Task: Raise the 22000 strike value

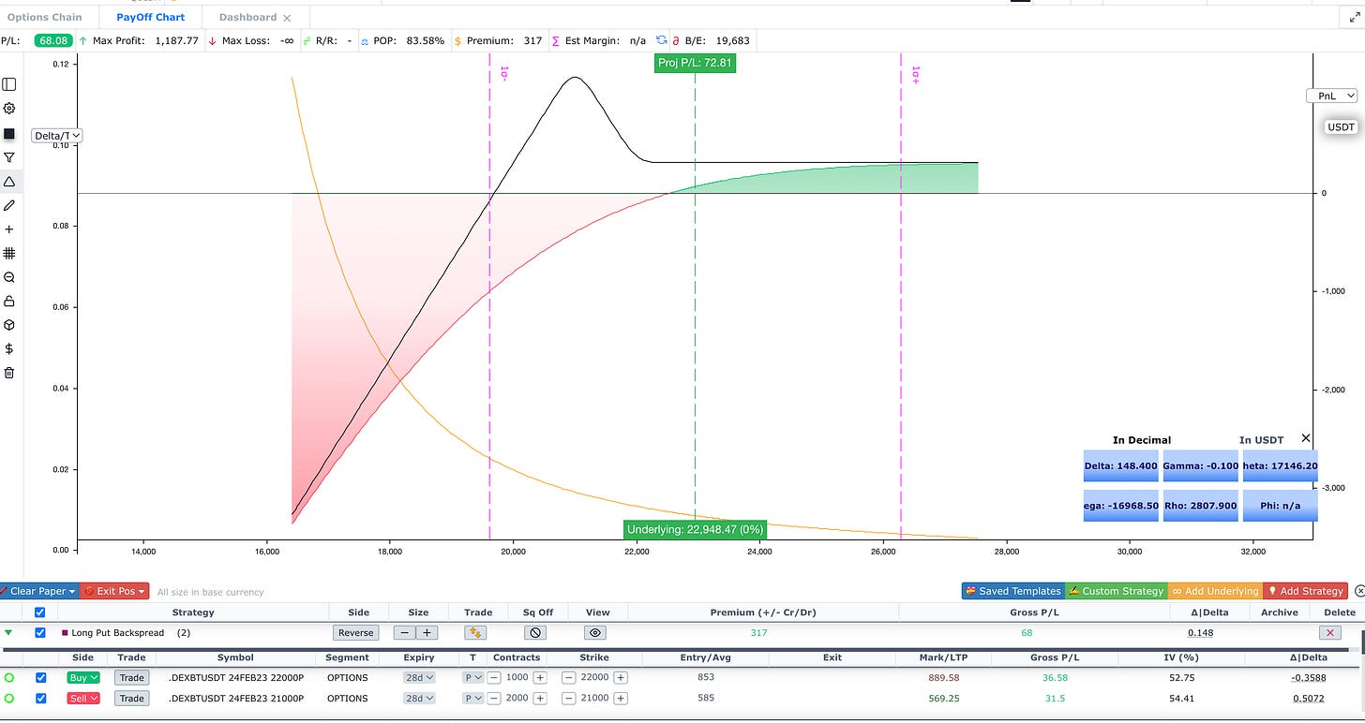Action: [x=621, y=678]
